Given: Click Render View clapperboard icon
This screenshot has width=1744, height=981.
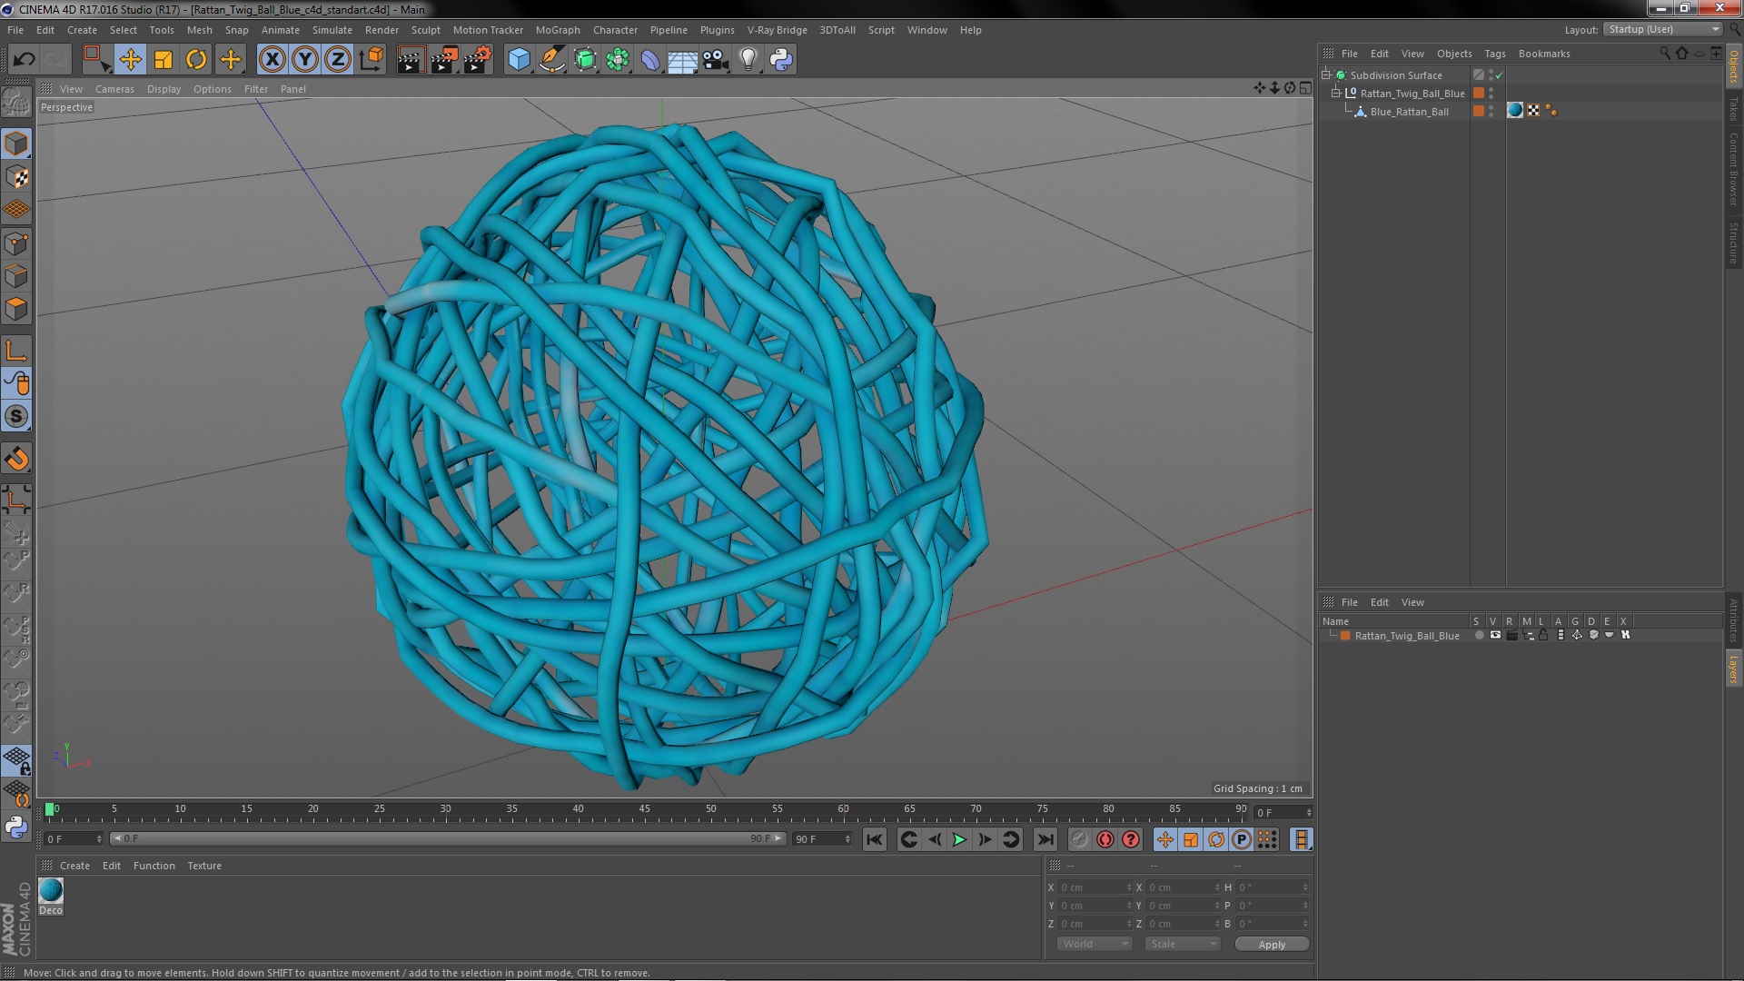Looking at the screenshot, I should (411, 60).
